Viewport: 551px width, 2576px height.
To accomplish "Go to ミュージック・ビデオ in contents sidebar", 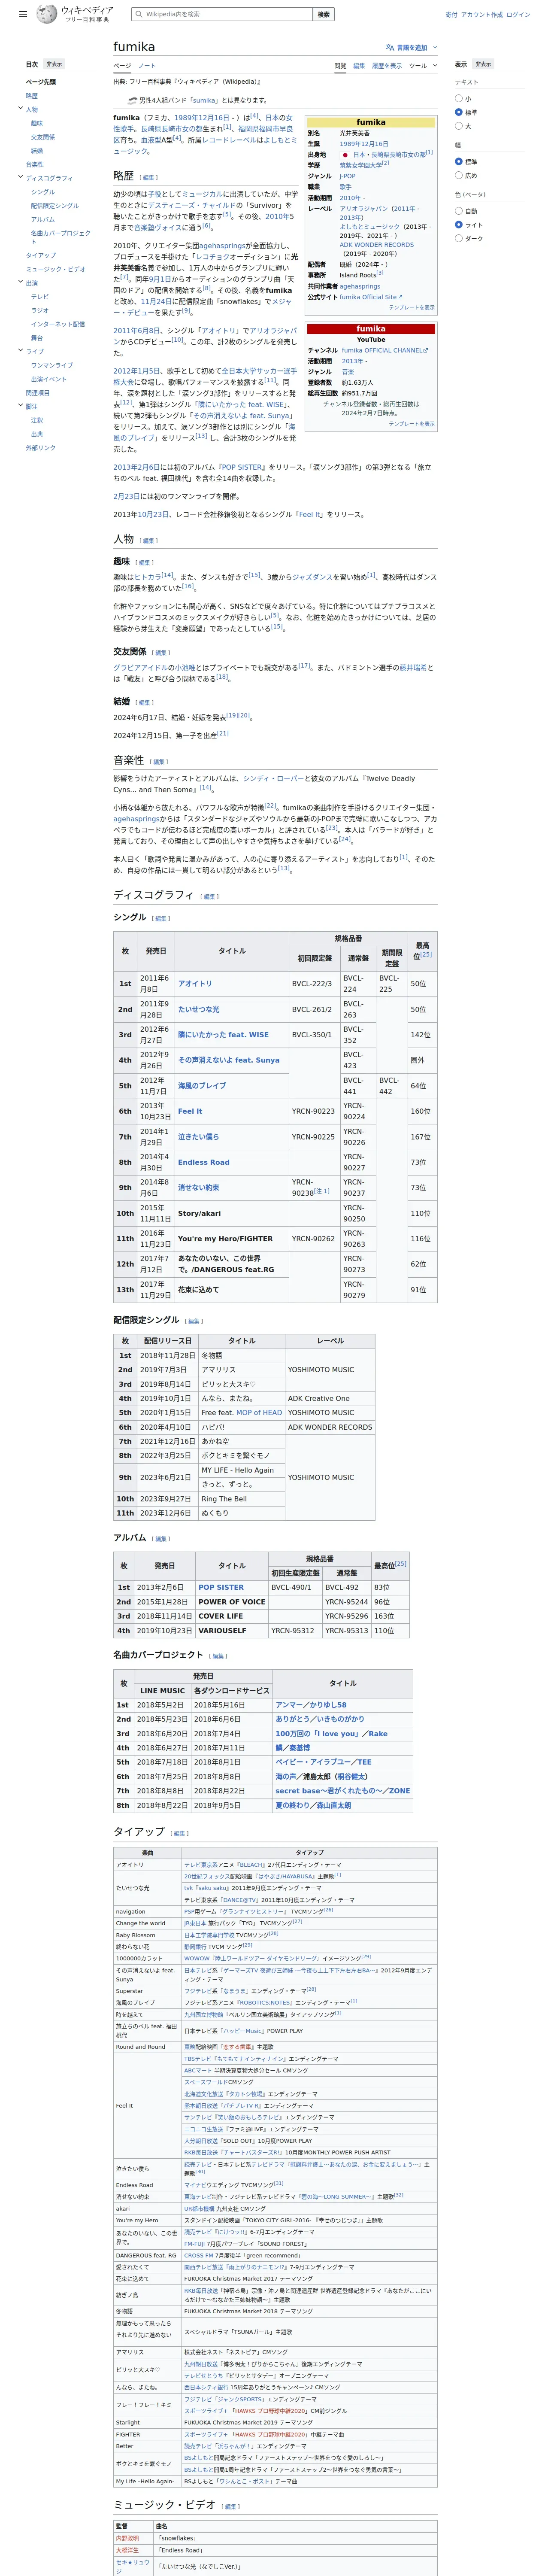I will point(56,269).
